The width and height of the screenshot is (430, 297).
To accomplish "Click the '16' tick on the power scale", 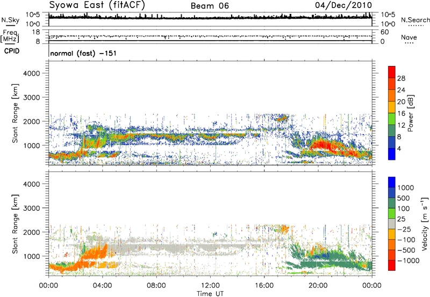I will click(x=401, y=114).
